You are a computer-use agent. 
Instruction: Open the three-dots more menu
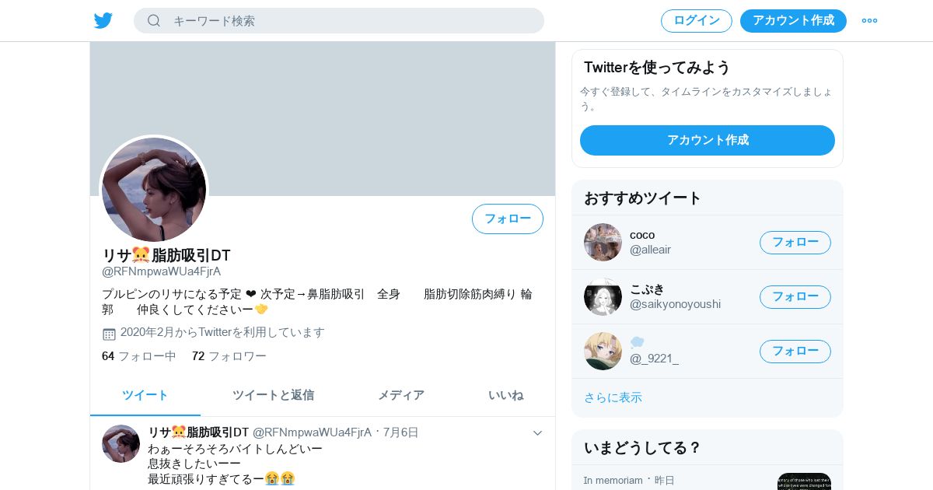pyautogui.click(x=869, y=20)
